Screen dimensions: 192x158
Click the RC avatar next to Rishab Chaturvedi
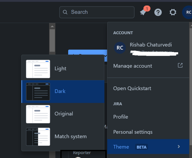[120, 48]
